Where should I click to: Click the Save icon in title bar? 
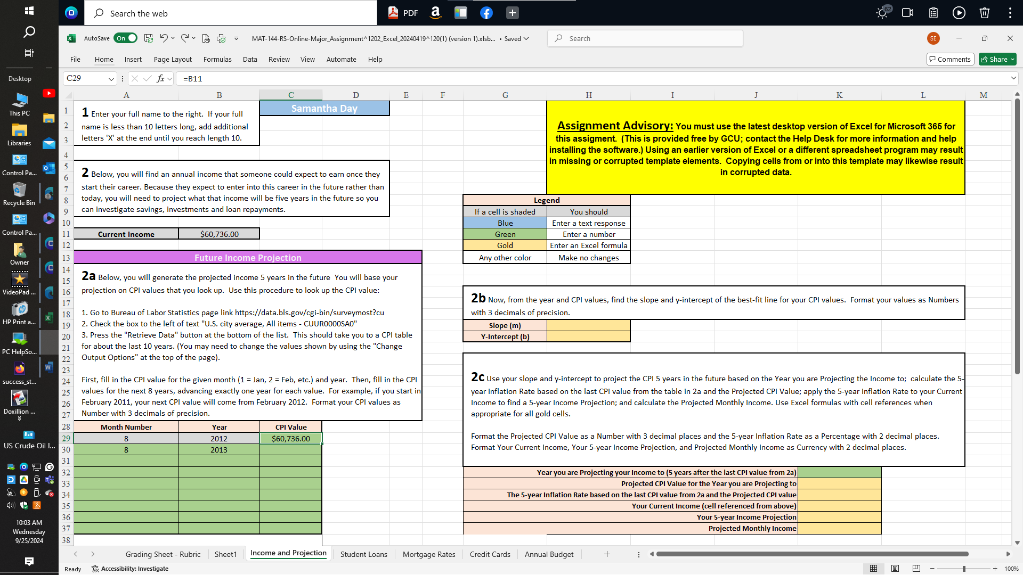point(149,38)
